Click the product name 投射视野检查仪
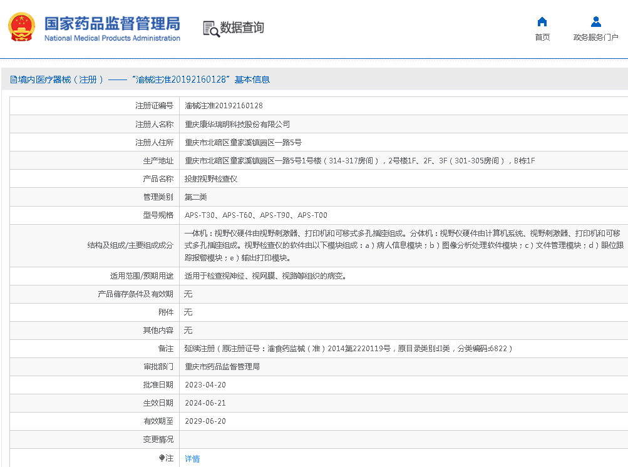 tap(211, 179)
